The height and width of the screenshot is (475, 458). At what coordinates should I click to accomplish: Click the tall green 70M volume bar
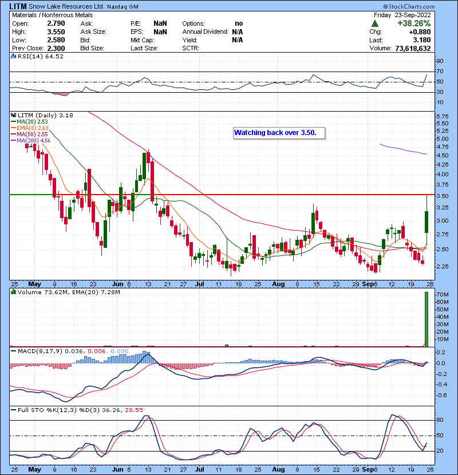pos(427,319)
